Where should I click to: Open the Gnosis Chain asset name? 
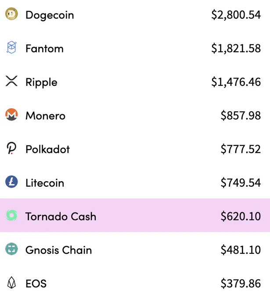[59, 250]
